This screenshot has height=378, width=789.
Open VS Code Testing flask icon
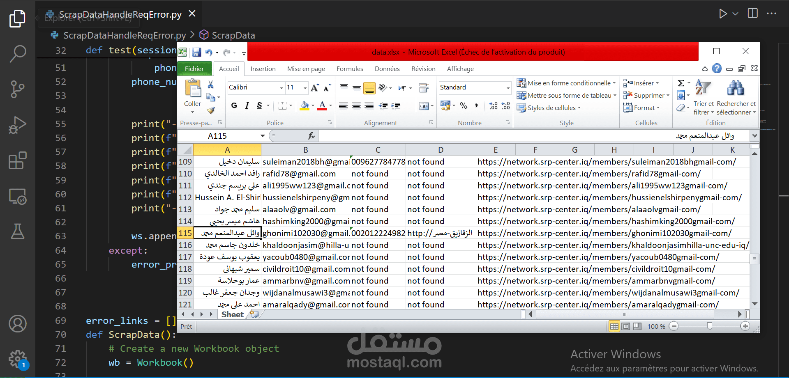pyautogui.click(x=18, y=231)
